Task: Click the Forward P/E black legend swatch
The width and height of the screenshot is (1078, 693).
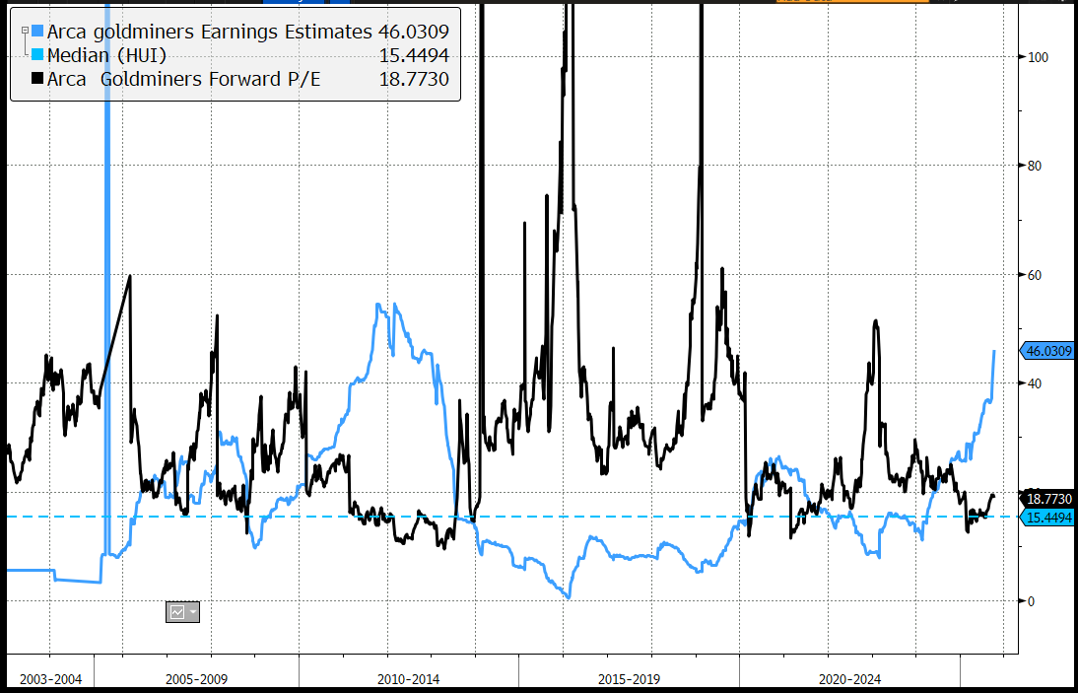Action: [x=38, y=80]
